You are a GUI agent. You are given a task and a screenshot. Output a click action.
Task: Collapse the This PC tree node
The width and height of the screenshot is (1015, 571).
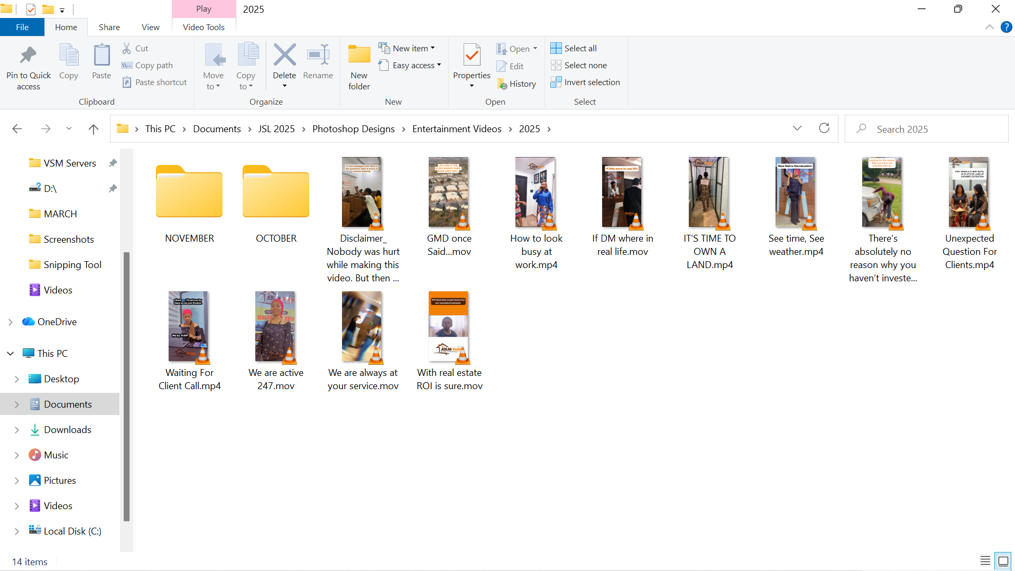click(x=10, y=353)
